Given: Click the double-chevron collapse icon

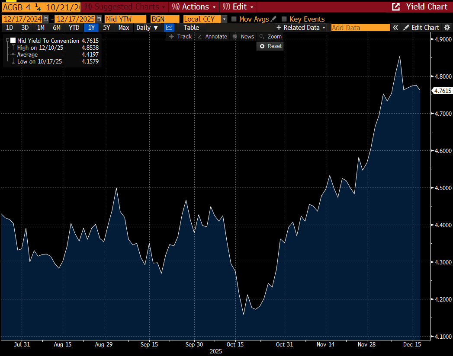Looking at the screenshot, I should click(x=395, y=28).
